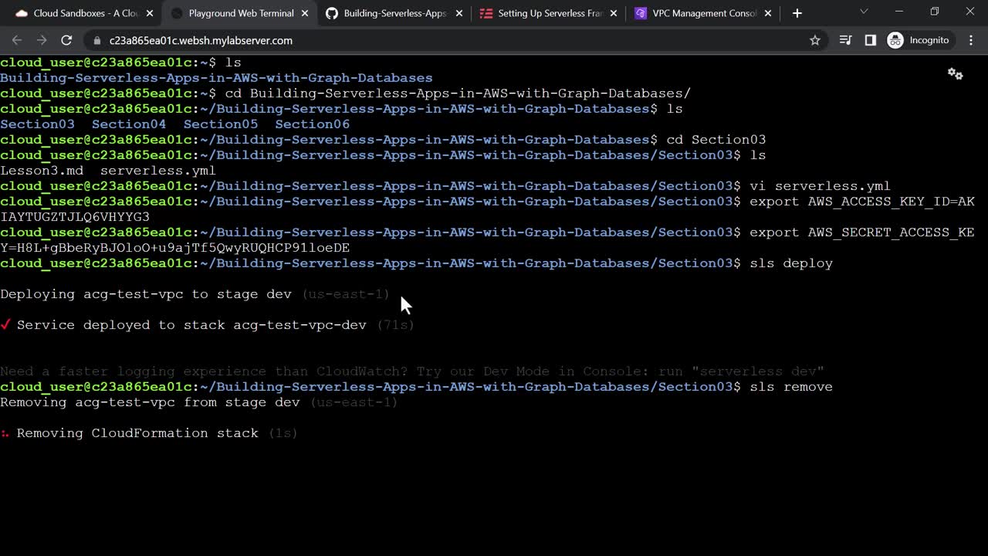Click the 'export AWS_ACCESS_KEY_ID' command text
Viewport: 988px width, 556px height.
point(862,202)
